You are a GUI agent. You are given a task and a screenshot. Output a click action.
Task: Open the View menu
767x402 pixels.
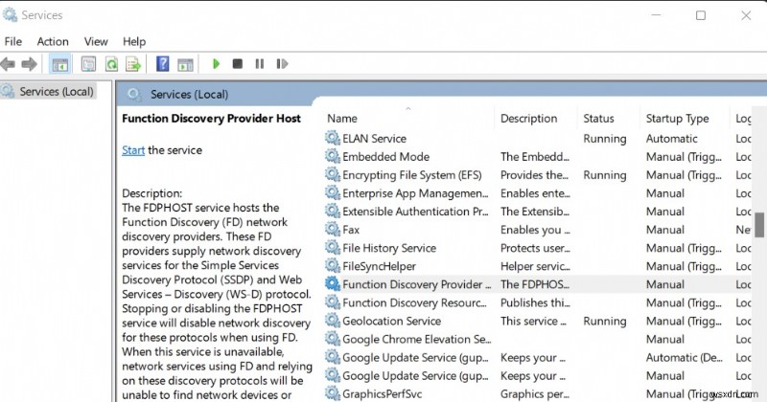(96, 41)
